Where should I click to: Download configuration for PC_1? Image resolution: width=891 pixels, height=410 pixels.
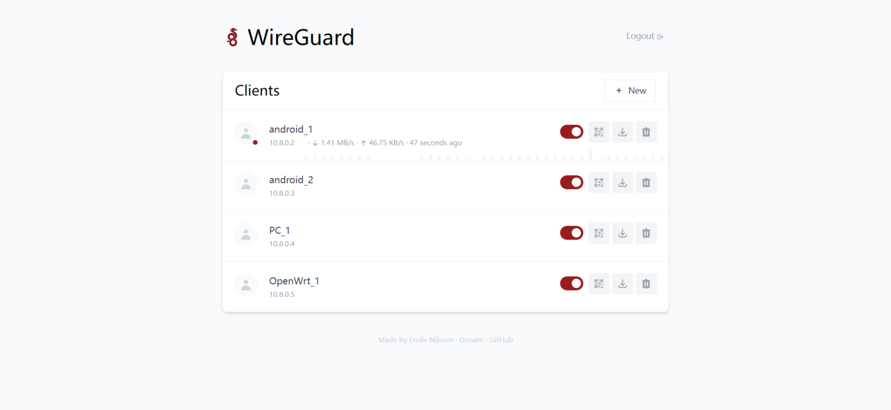[x=622, y=233]
